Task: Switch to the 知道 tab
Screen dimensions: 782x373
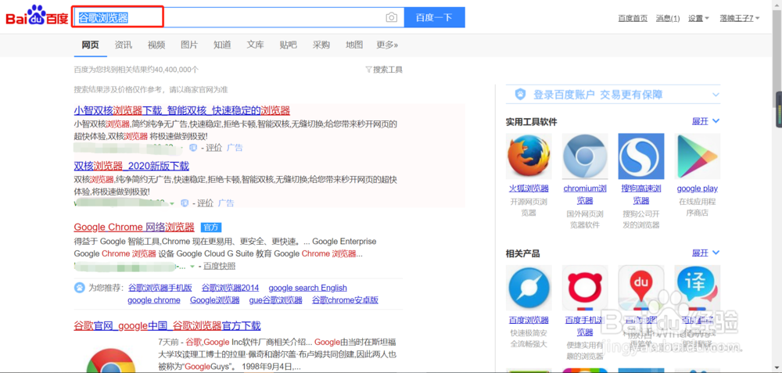Action: [222, 45]
